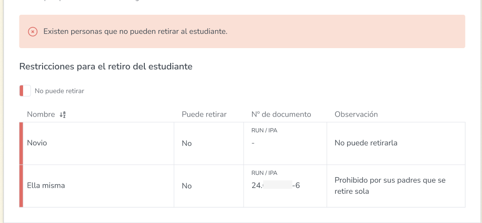Sort by the Nombre column header
This screenshot has height=223, width=482.
tap(41, 114)
